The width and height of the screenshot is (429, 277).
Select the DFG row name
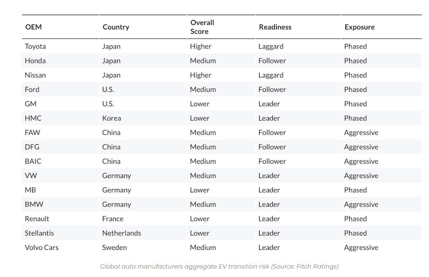click(32, 147)
